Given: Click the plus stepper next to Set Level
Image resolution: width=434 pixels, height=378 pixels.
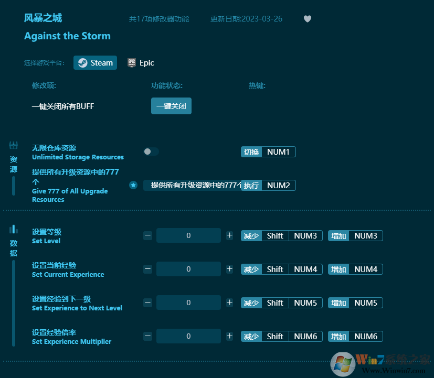Looking at the screenshot, I should 229,235.
